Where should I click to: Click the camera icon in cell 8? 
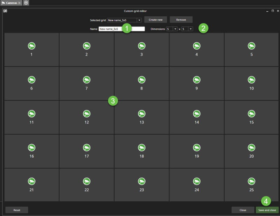141,80
